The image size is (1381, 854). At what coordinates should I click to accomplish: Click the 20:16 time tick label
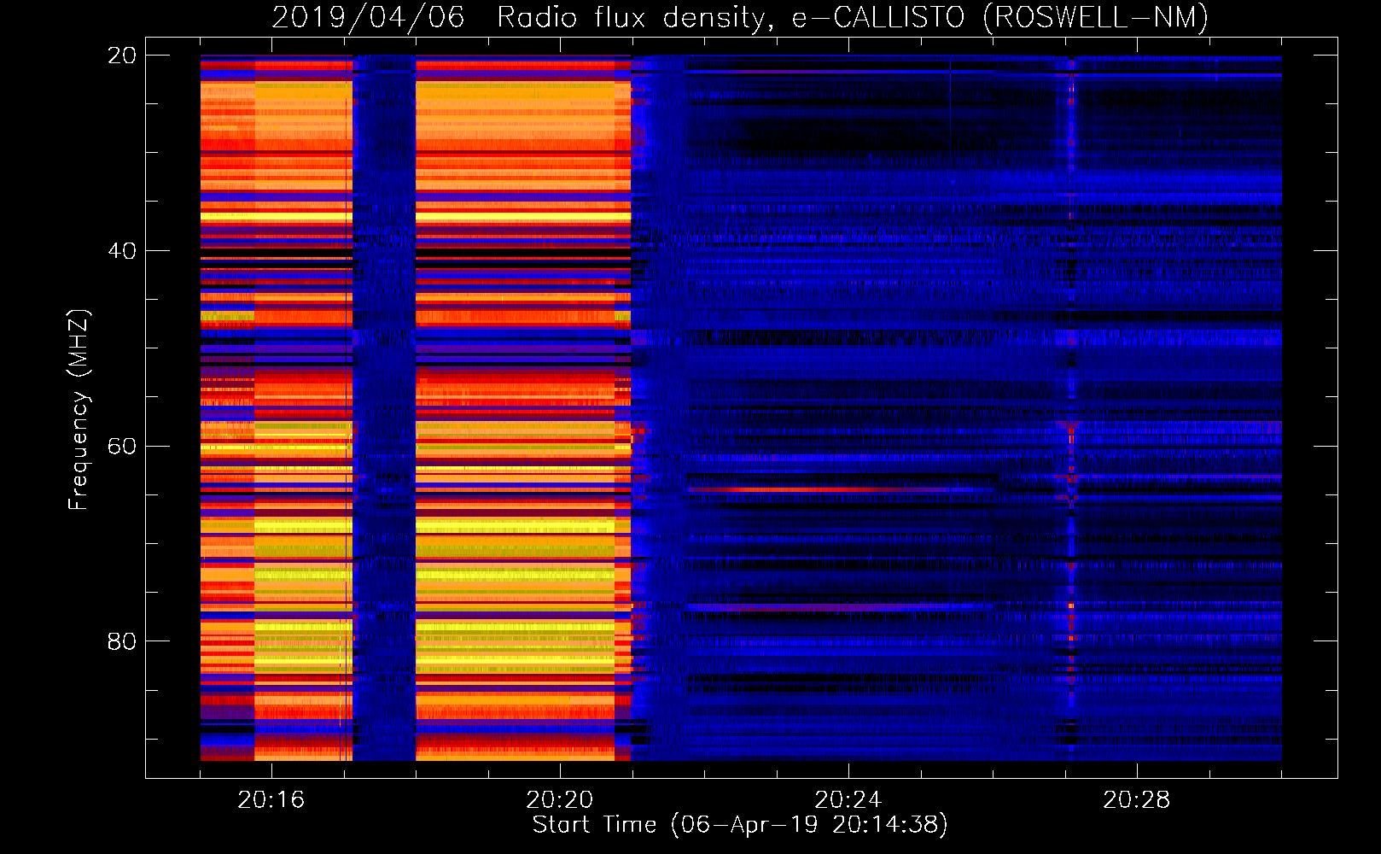pos(271,800)
